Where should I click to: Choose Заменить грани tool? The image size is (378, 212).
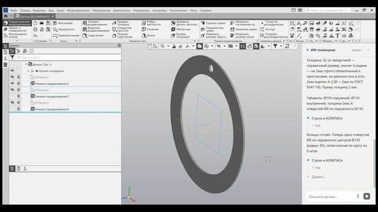click(243, 29)
